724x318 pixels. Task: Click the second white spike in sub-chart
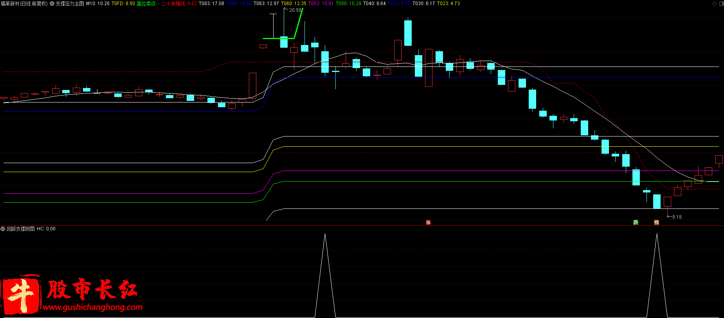[657, 275]
